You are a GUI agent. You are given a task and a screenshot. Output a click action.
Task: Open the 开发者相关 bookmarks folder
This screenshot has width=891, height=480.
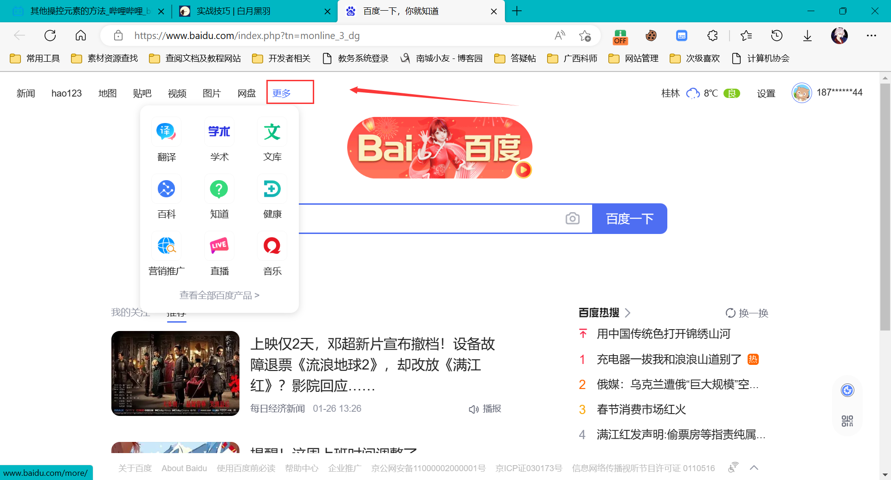281,58
